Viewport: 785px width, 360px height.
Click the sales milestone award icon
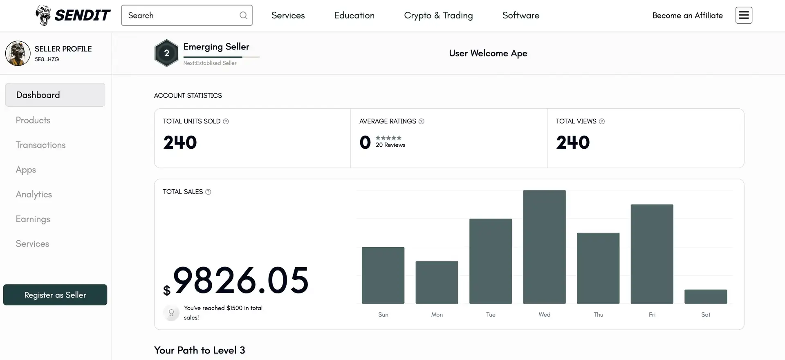pyautogui.click(x=171, y=313)
